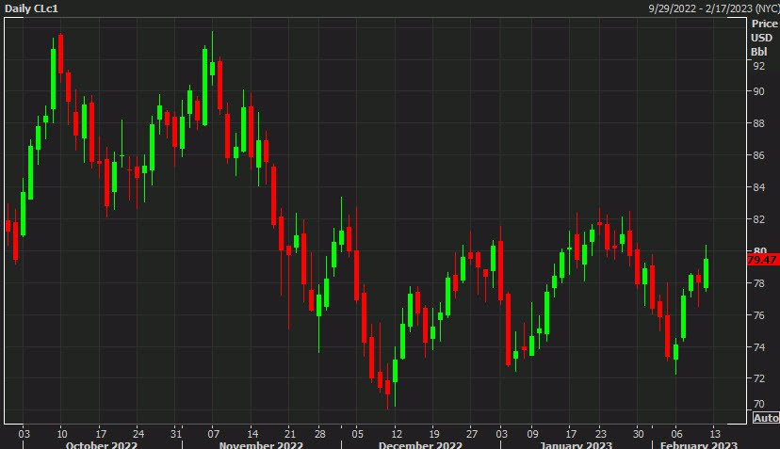The height and width of the screenshot is (449, 780).
Task: Click the 74 price axis label
Action: click(758, 347)
